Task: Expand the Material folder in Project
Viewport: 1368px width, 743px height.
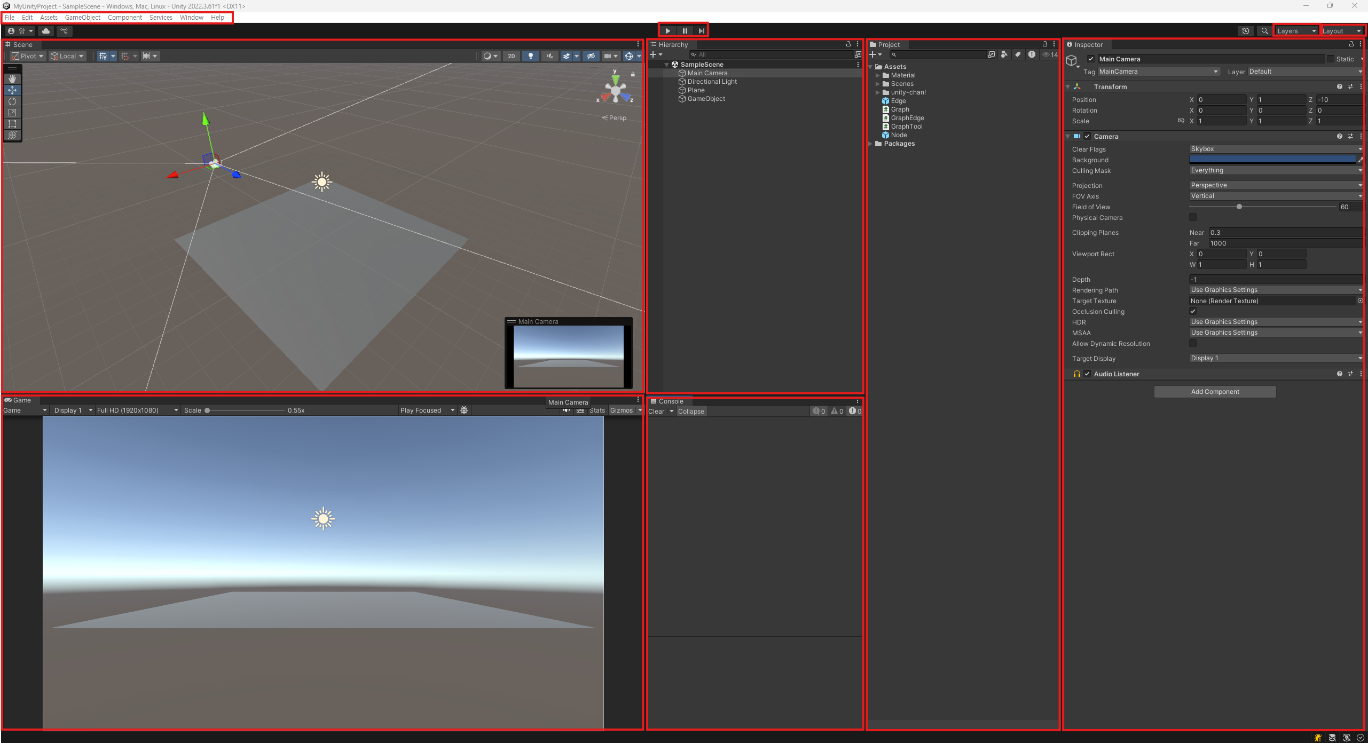Action: pyautogui.click(x=877, y=75)
